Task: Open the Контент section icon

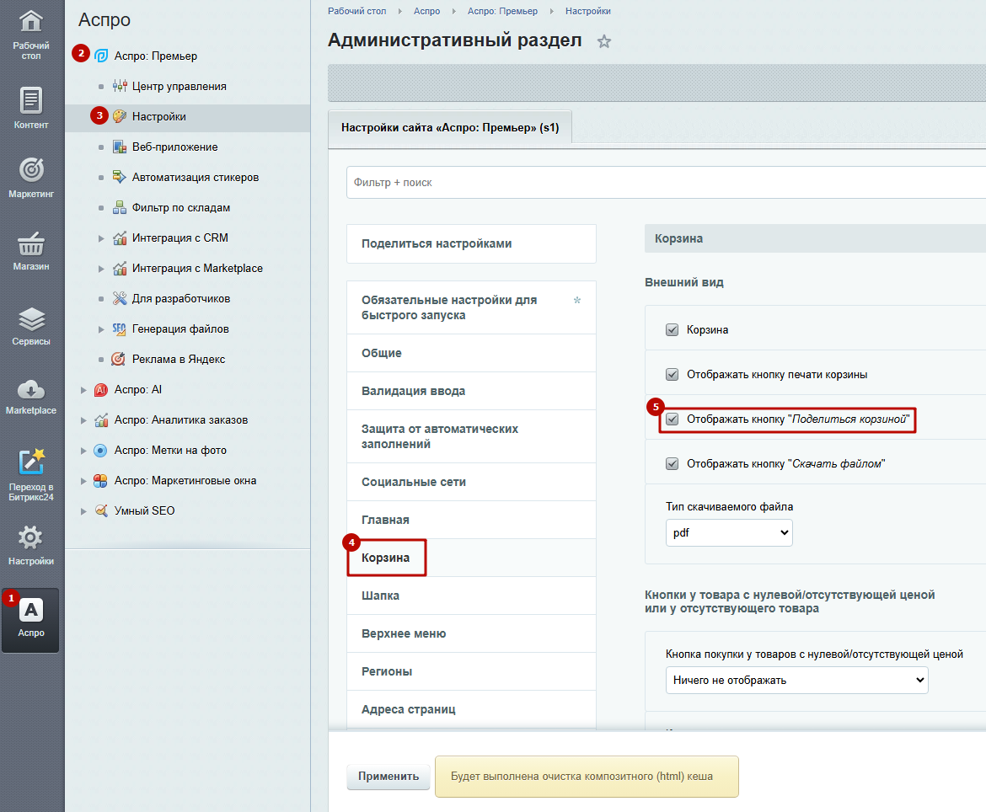Action: coord(31,100)
